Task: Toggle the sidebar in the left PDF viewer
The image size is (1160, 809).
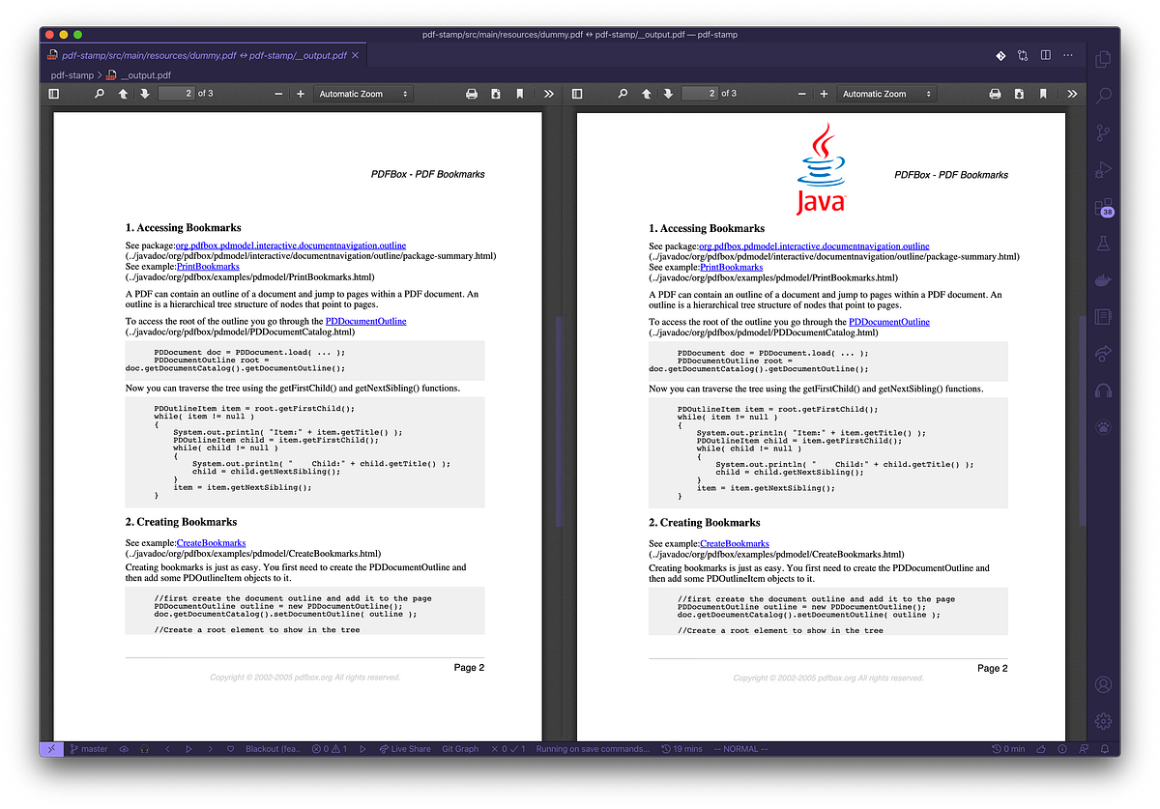Action: 54,93
